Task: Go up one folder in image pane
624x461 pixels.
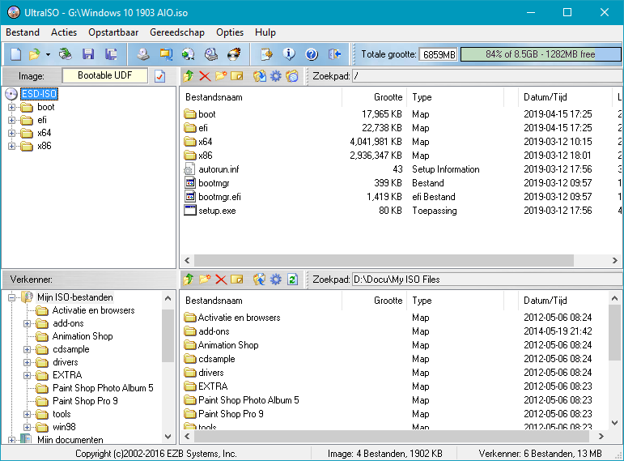Action: pos(189,76)
